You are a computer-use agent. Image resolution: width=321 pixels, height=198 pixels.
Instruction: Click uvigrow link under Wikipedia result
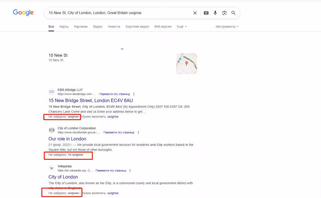click(113, 193)
